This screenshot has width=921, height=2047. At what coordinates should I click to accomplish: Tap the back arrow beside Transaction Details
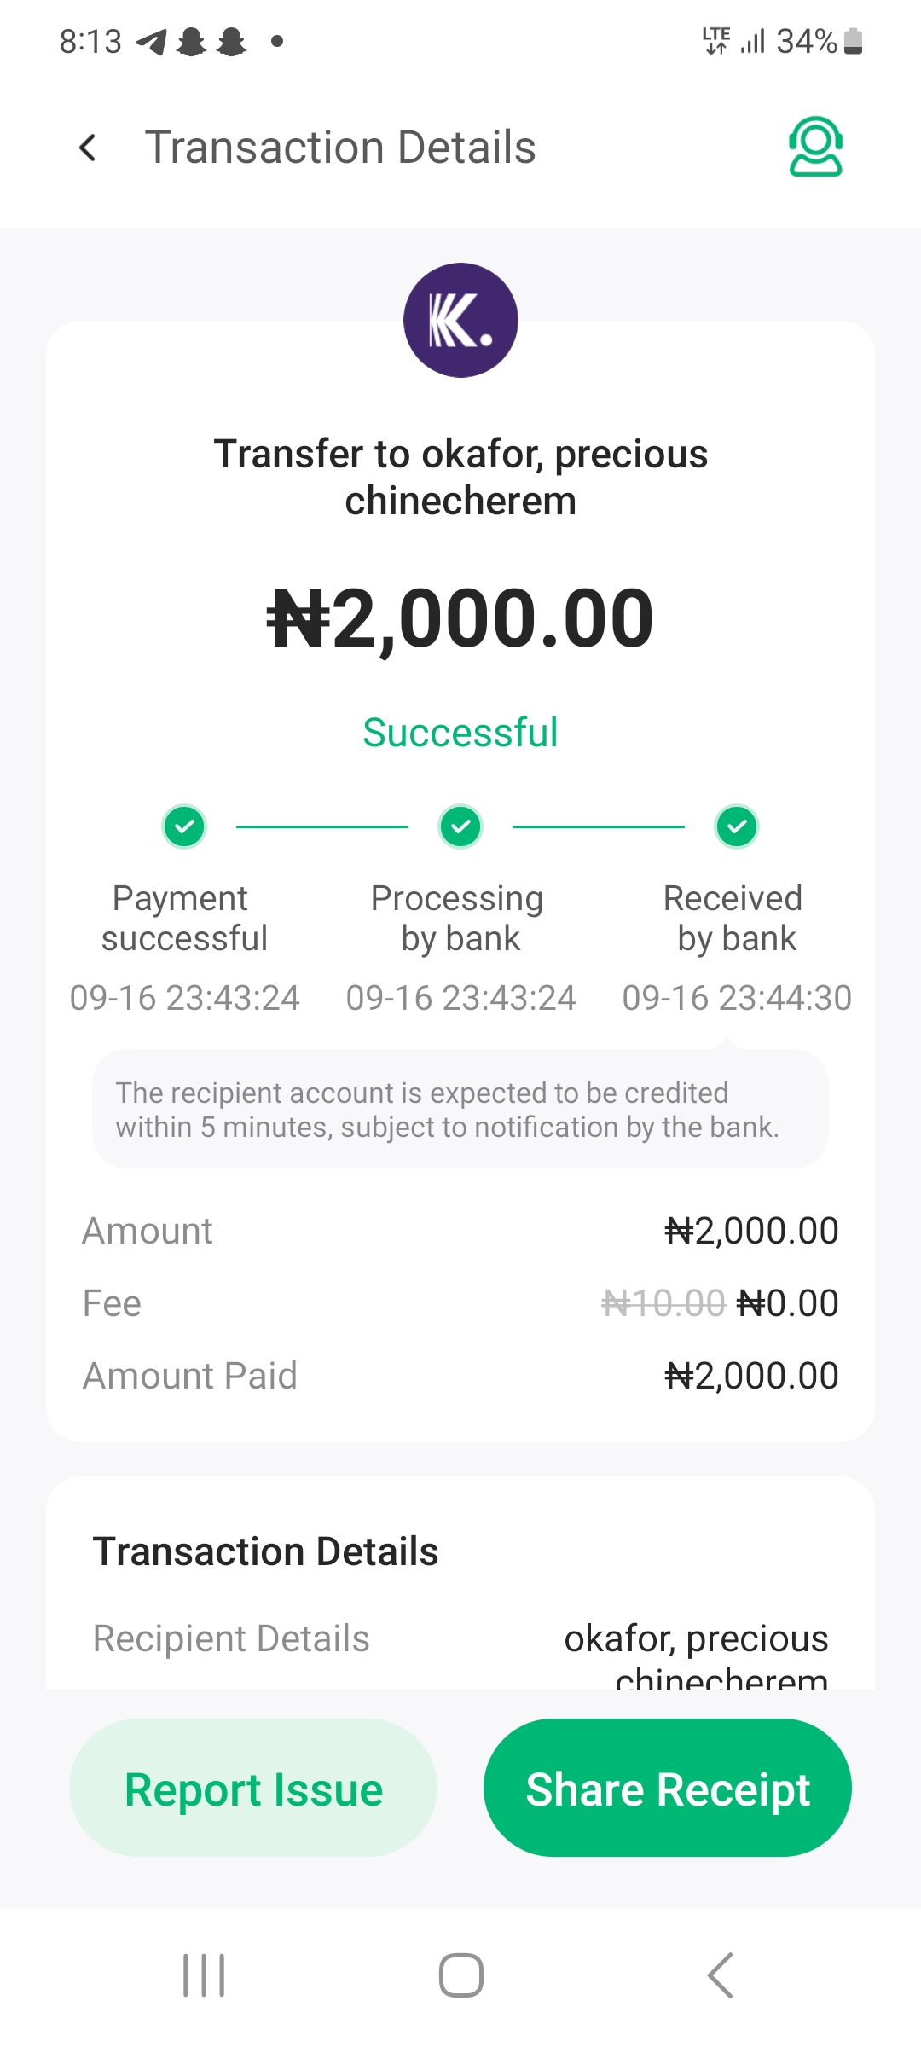click(87, 148)
